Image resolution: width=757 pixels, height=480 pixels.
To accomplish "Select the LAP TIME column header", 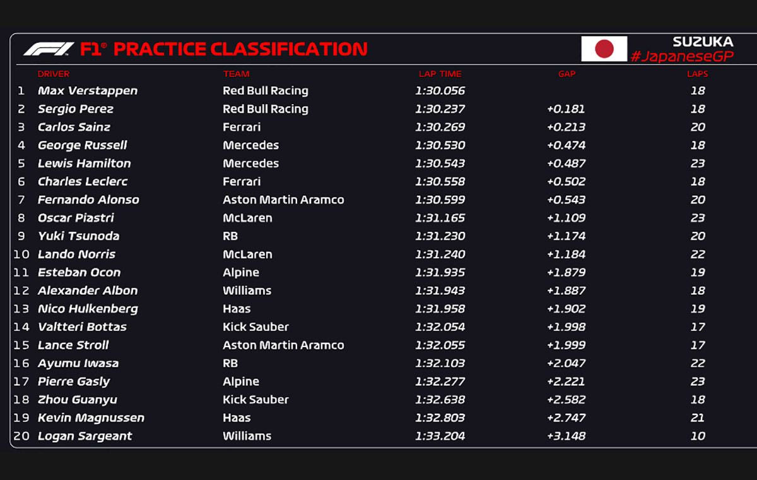I will (x=440, y=74).
